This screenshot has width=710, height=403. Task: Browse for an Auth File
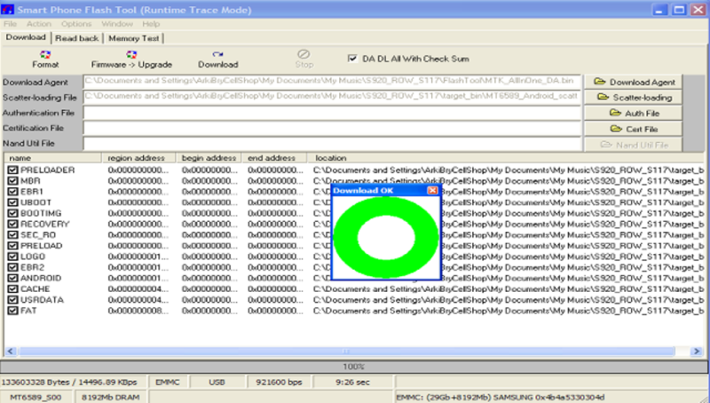click(635, 114)
